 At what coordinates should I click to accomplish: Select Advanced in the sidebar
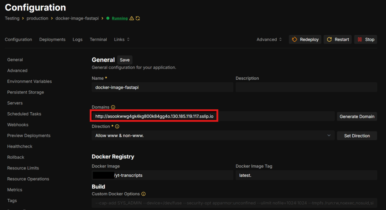click(x=17, y=70)
